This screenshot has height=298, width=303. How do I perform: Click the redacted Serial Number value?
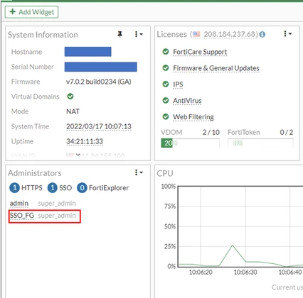[101, 67]
